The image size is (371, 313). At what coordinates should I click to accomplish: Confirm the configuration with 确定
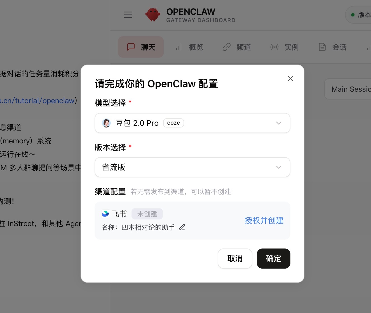(x=274, y=259)
